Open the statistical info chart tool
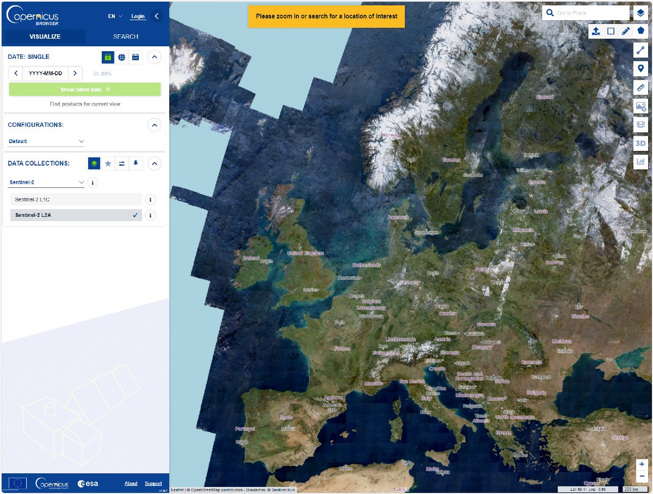The height and width of the screenshot is (494, 653). [x=641, y=162]
